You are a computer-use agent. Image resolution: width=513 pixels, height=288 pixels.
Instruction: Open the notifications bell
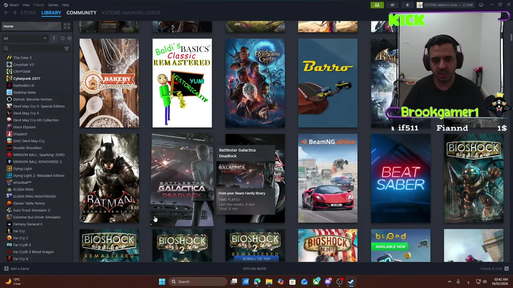407,5
